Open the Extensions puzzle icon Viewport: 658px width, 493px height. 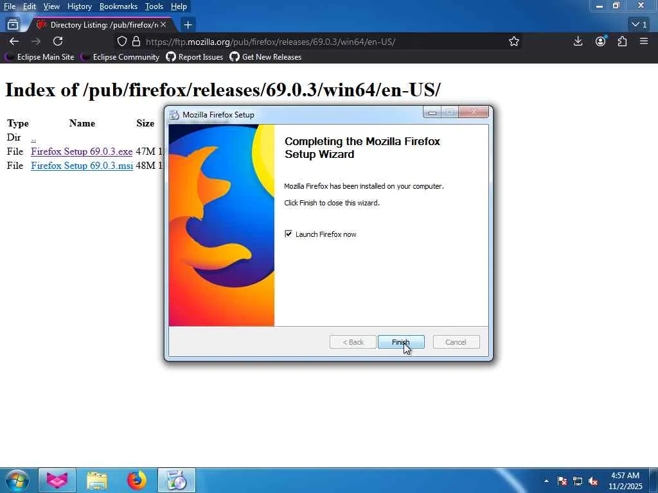tap(622, 41)
